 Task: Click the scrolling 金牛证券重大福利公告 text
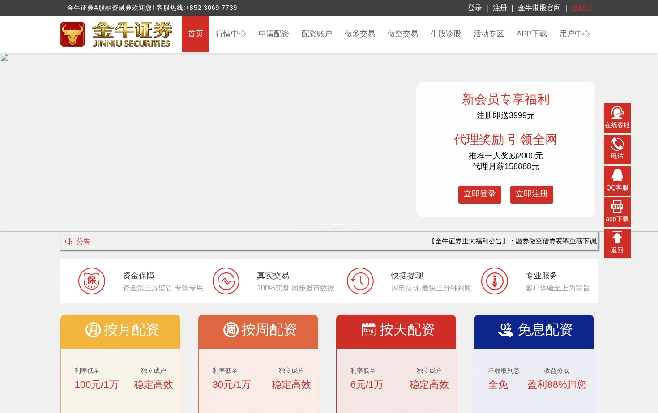(x=513, y=241)
